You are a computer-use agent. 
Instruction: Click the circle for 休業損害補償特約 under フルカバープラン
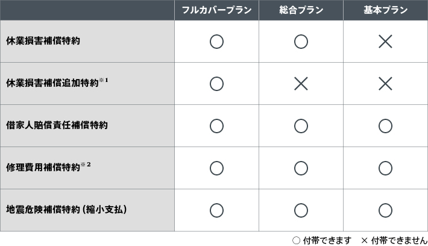[x=216, y=42]
